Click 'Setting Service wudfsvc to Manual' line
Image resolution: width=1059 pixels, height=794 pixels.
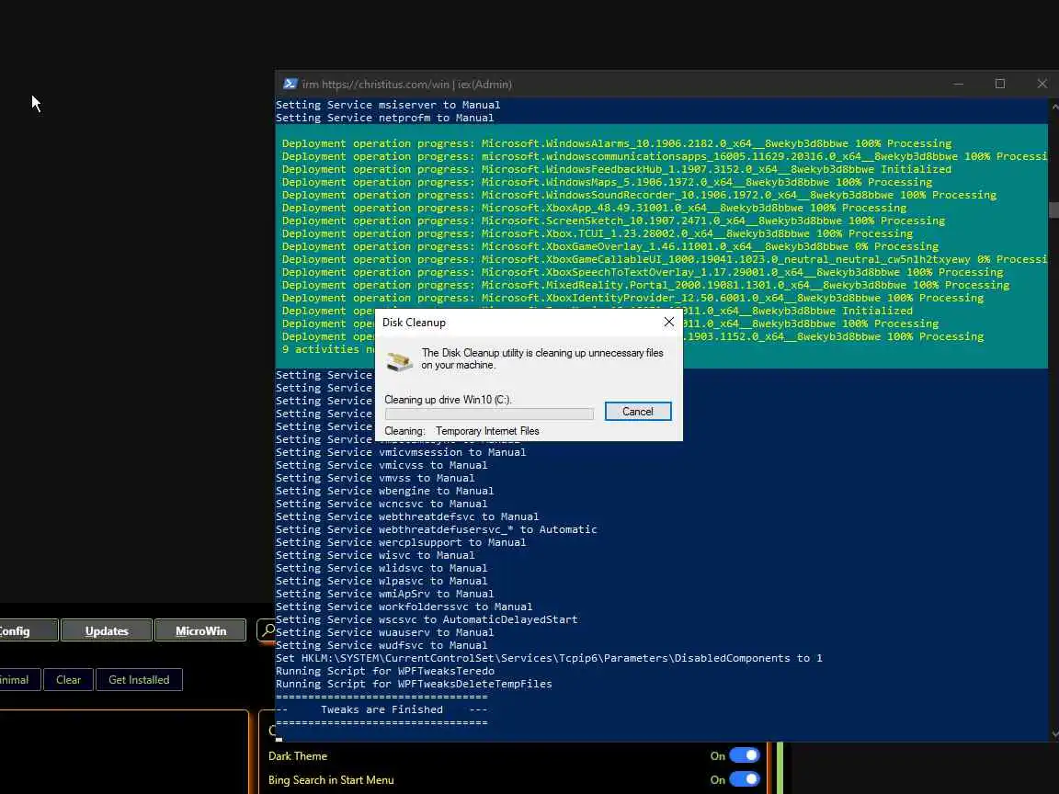coord(381,645)
